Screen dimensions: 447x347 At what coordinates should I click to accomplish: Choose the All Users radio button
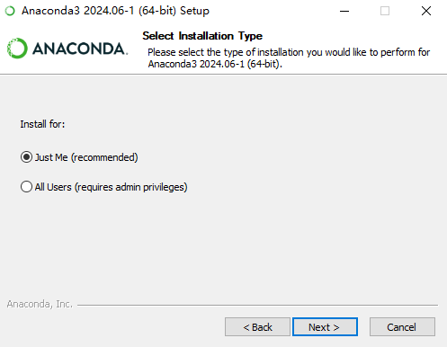click(x=26, y=187)
